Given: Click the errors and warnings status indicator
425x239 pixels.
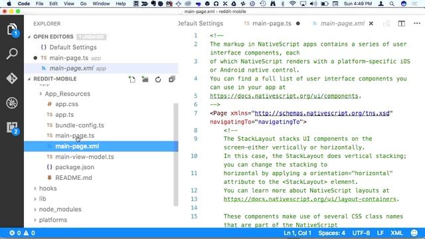Looking at the screenshot, I should coord(22,233).
